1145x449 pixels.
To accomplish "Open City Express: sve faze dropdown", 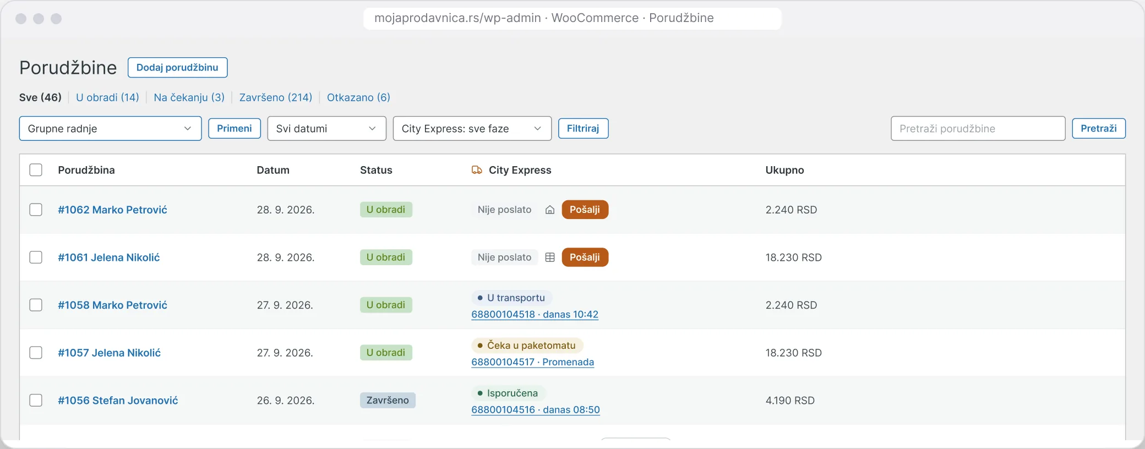I will (x=472, y=128).
